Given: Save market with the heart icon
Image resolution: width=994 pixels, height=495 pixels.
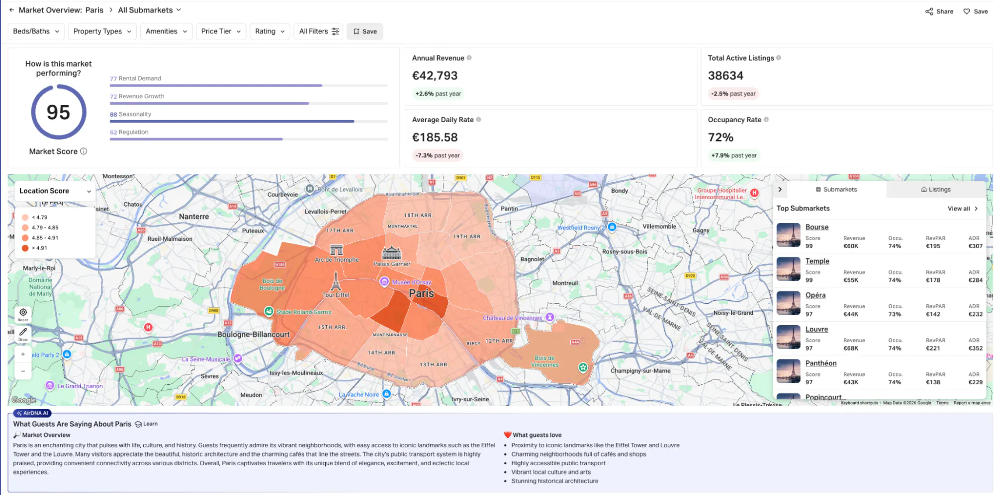Looking at the screenshot, I should click(967, 11).
